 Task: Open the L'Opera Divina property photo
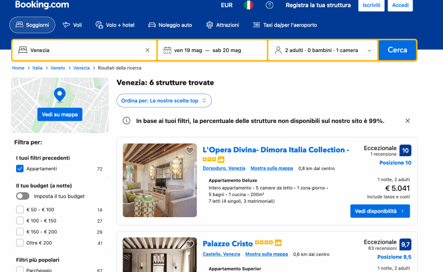point(160,180)
